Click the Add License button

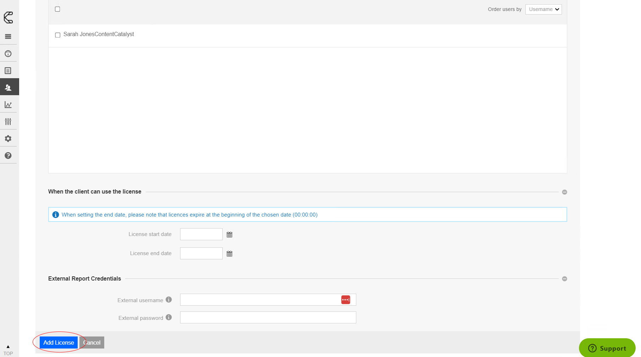(58, 342)
